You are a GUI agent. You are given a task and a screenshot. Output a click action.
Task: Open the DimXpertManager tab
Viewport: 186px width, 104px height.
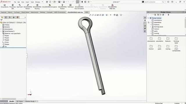(x=14, y=17)
